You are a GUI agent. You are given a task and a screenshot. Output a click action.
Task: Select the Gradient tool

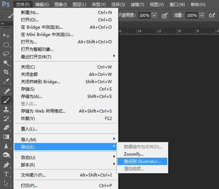point(6,137)
